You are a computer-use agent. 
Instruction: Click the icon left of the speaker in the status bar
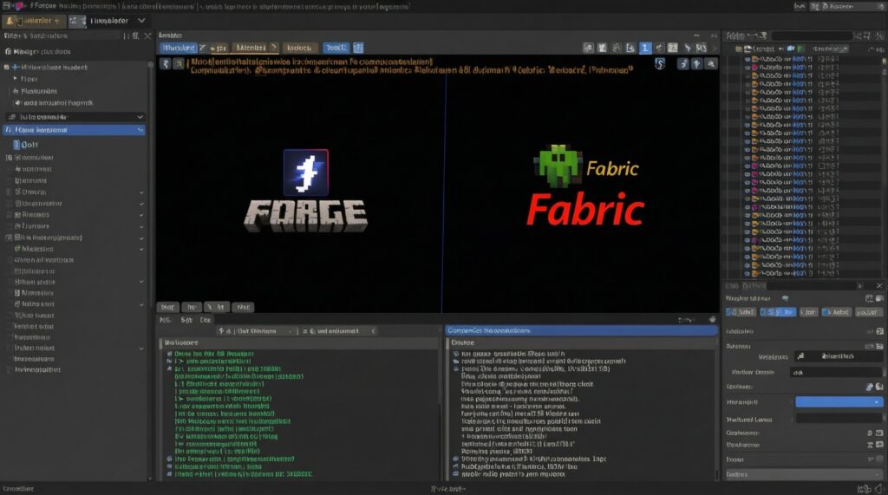pyautogui.click(x=865, y=488)
